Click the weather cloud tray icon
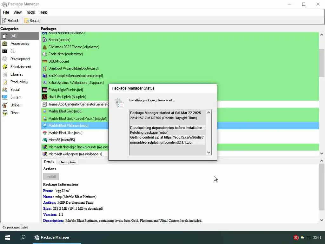 tap(302, 238)
